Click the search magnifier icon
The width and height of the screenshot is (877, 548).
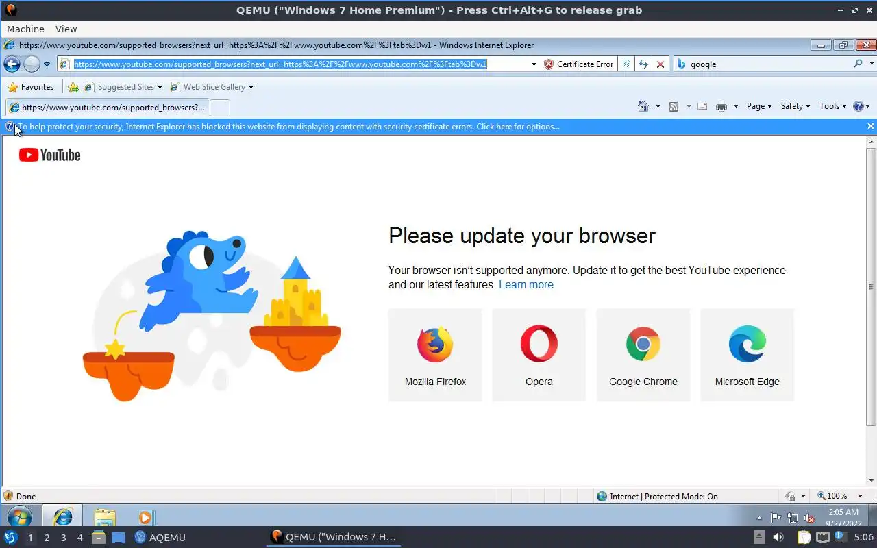pyautogui.click(x=858, y=64)
